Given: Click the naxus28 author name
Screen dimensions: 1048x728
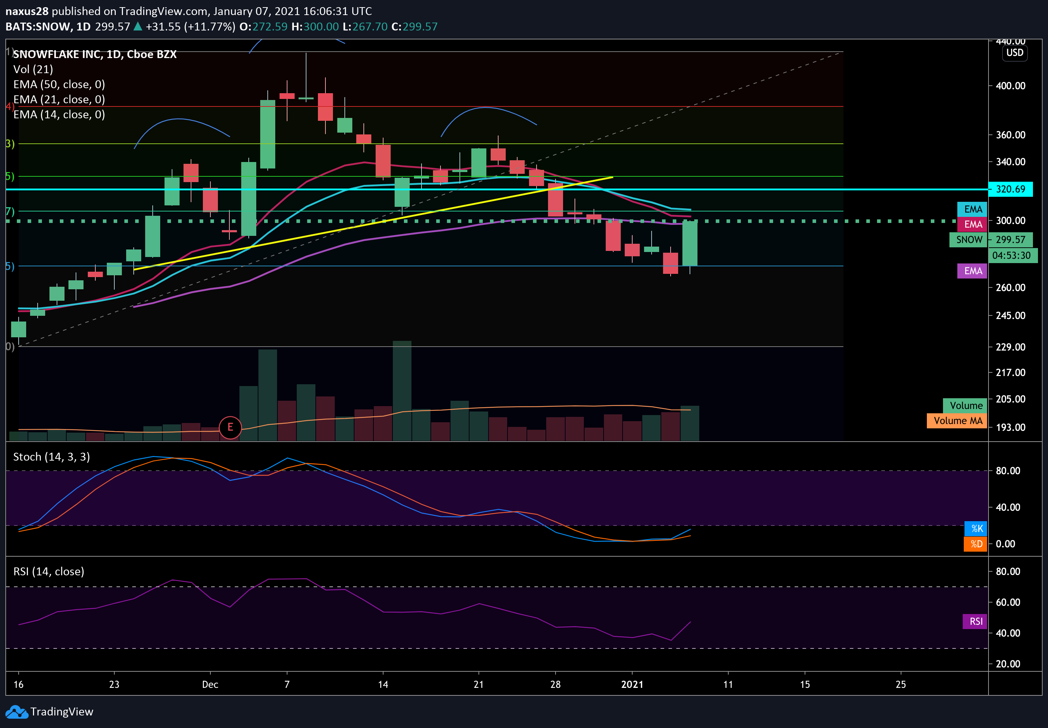Looking at the screenshot, I should coord(27,11).
